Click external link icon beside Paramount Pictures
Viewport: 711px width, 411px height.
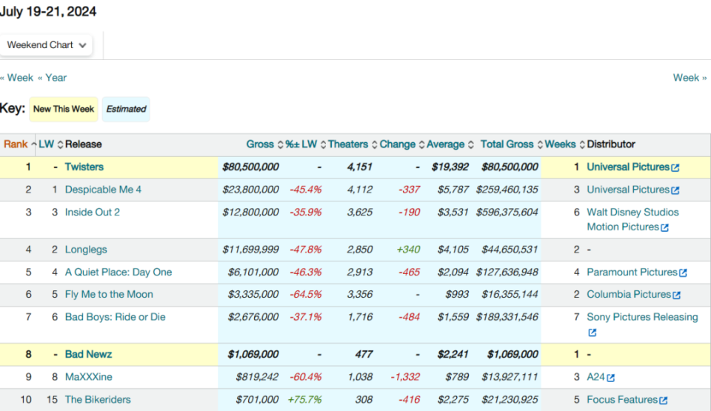[683, 273]
